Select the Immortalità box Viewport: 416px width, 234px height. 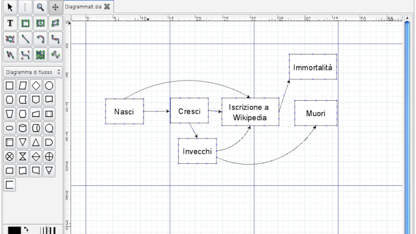click(x=313, y=67)
